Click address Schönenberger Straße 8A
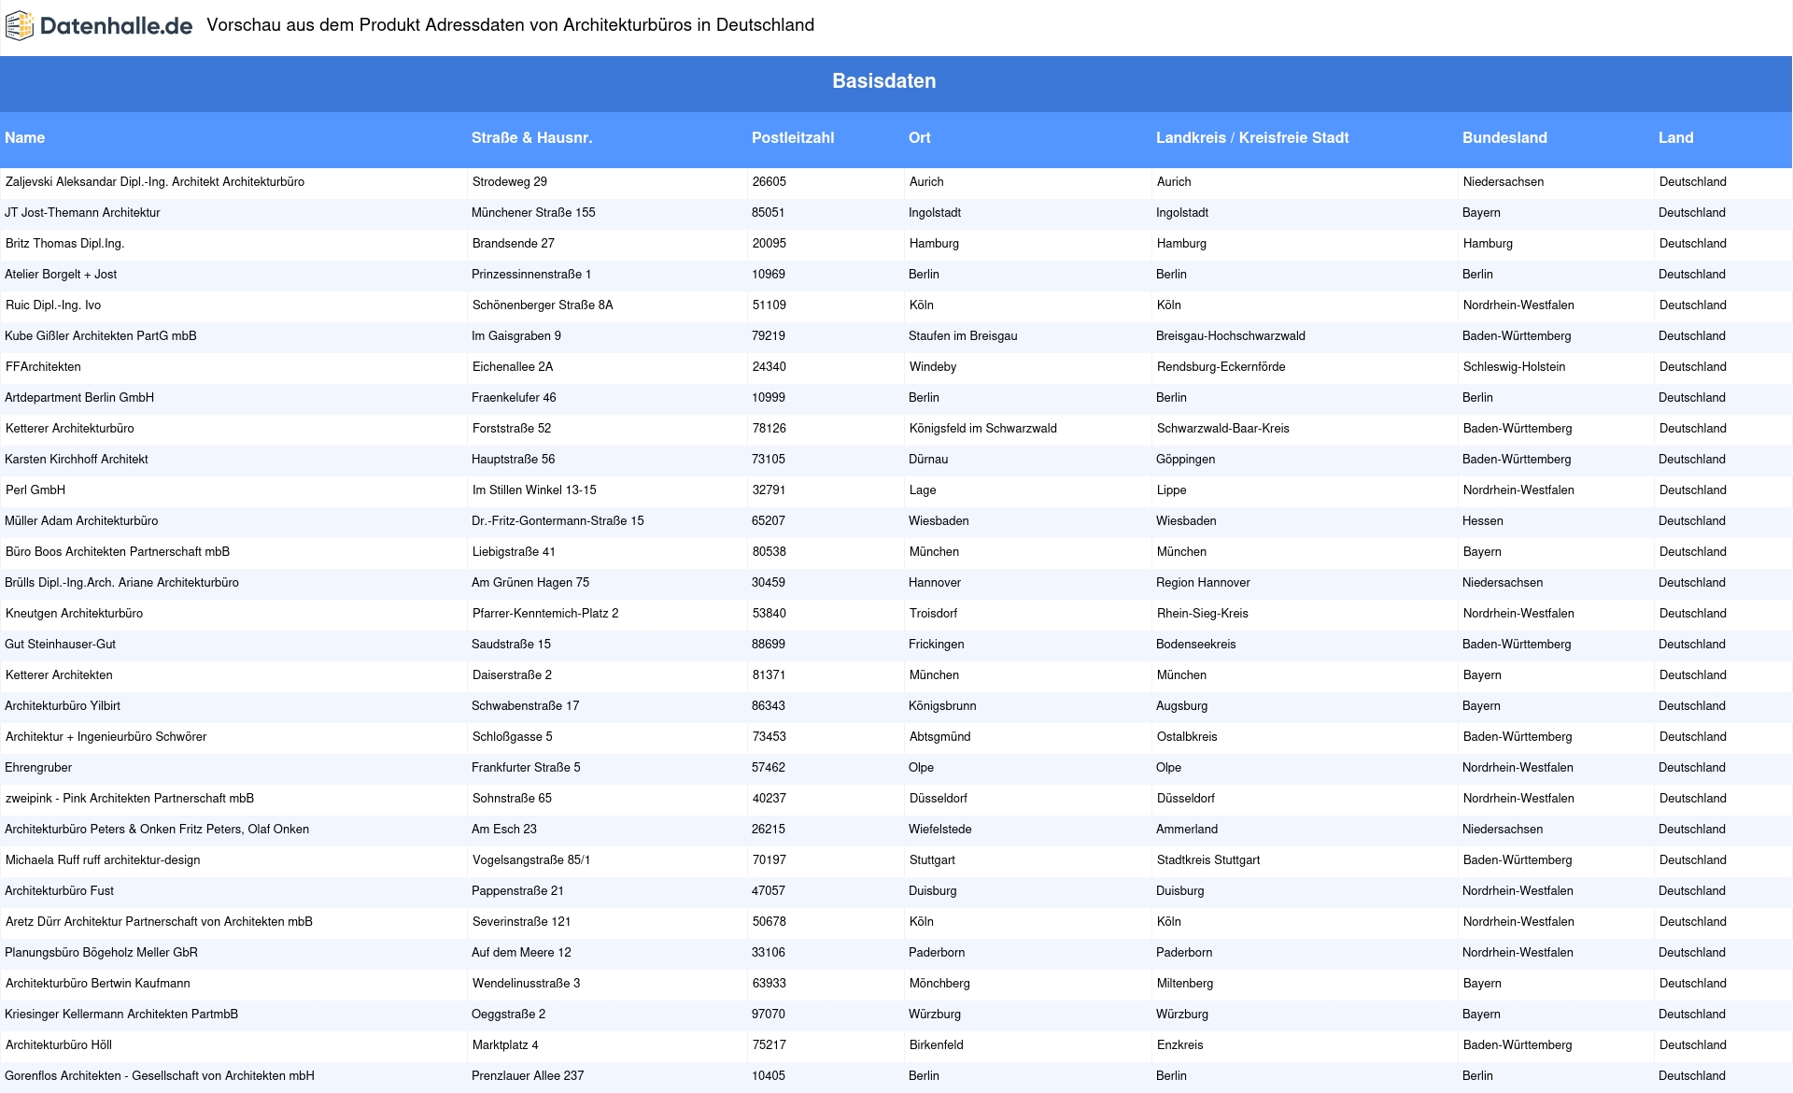The width and height of the screenshot is (1793, 1093). pos(543,305)
